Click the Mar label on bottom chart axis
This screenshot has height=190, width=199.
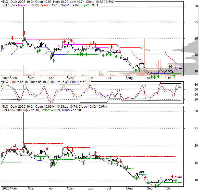click(x=32, y=188)
